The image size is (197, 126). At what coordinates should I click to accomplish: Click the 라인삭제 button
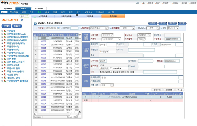(169, 90)
